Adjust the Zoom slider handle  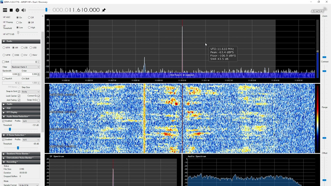point(324,57)
